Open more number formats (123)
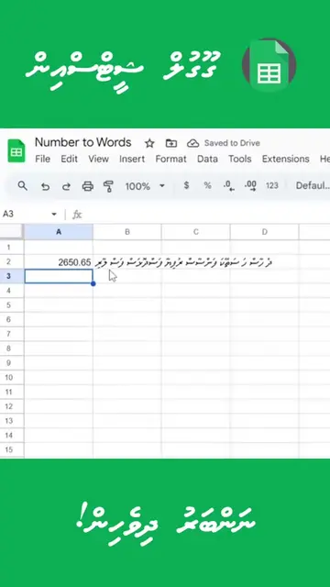This screenshot has width=330, height=587. [x=272, y=185]
